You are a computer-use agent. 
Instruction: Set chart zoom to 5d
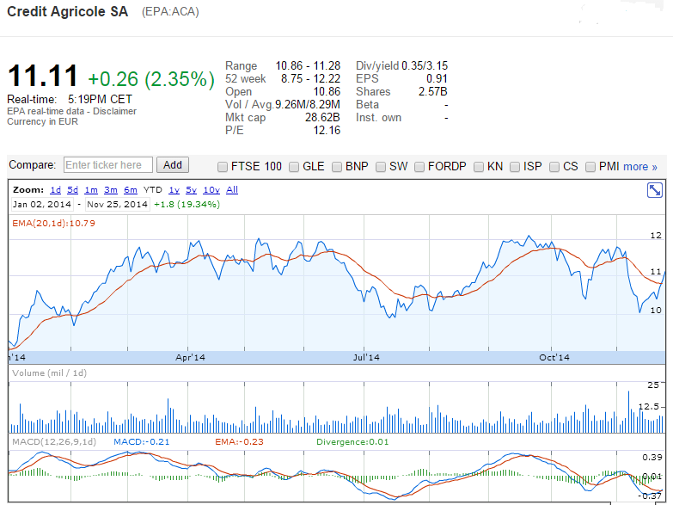coord(72,190)
